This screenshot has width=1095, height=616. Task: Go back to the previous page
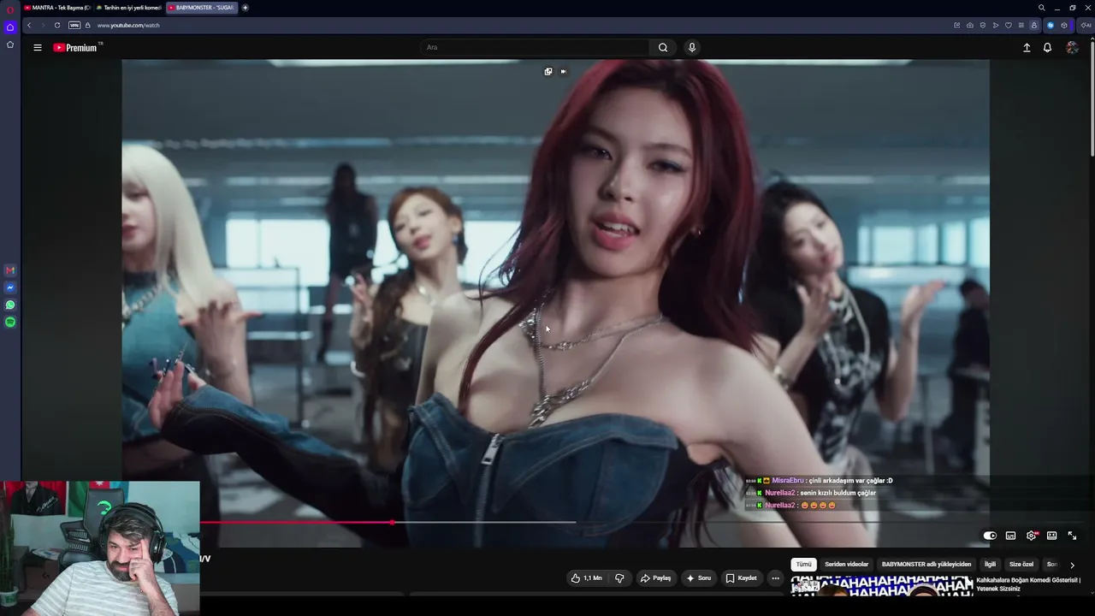(x=29, y=26)
